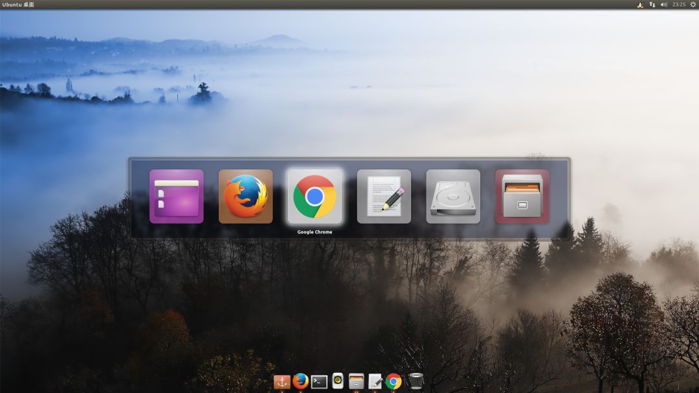This screenshot has height=393, width=699.
Task: Open the system gear session menu
Action: click(693, 5)
